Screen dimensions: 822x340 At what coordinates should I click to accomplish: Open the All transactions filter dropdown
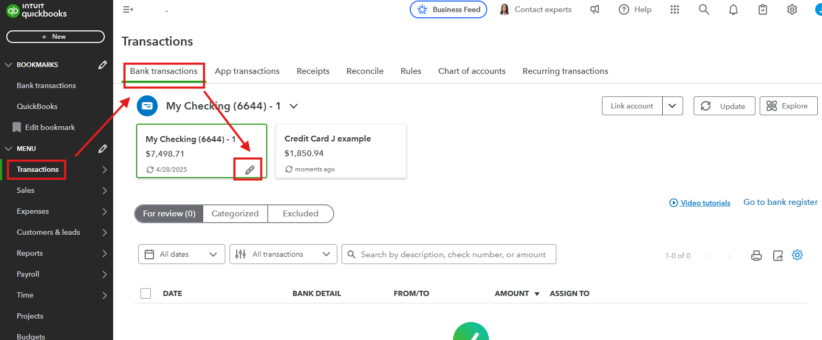click(283, 254)
